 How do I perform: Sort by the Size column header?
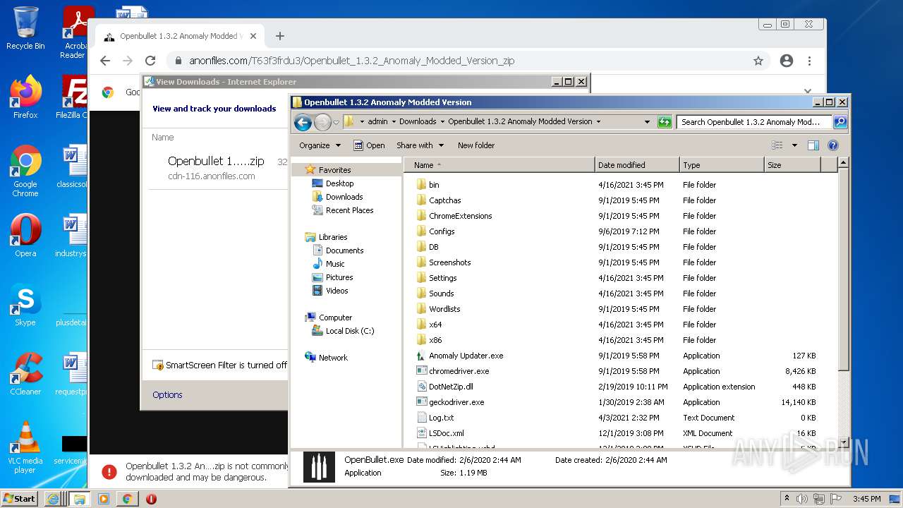[x=792, y=165]
